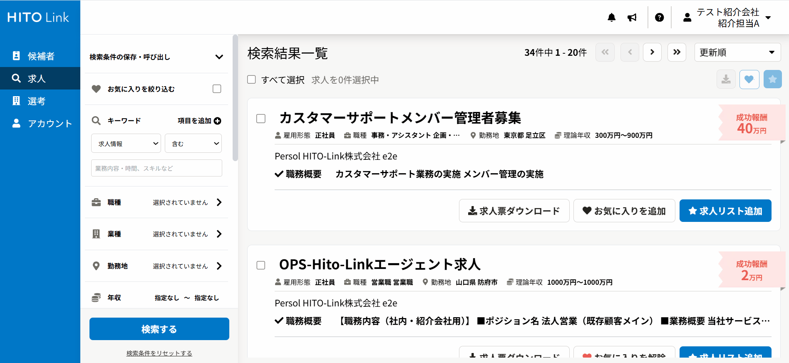Click the HITO Link logo

point(38,17)
